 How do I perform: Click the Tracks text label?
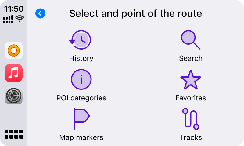point(191,137)
